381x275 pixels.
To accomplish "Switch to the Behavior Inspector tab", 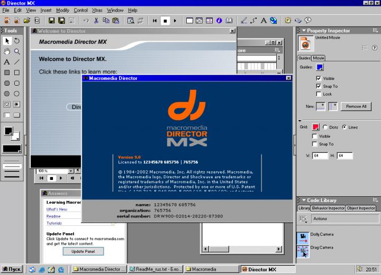I will point(328,208).
